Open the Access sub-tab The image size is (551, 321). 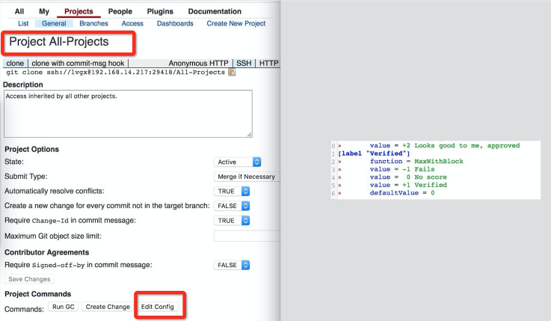(132, 23)
